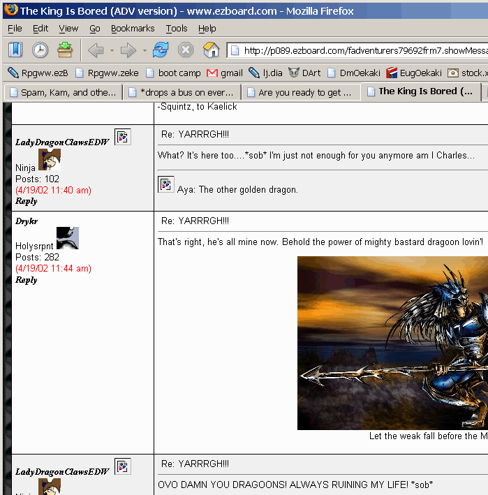Image resolution: width=488 pixels, height=495 pixels.
Task: Click '(4/19/02 11:40 am)' timestamp
Action: tap(53, 191)
